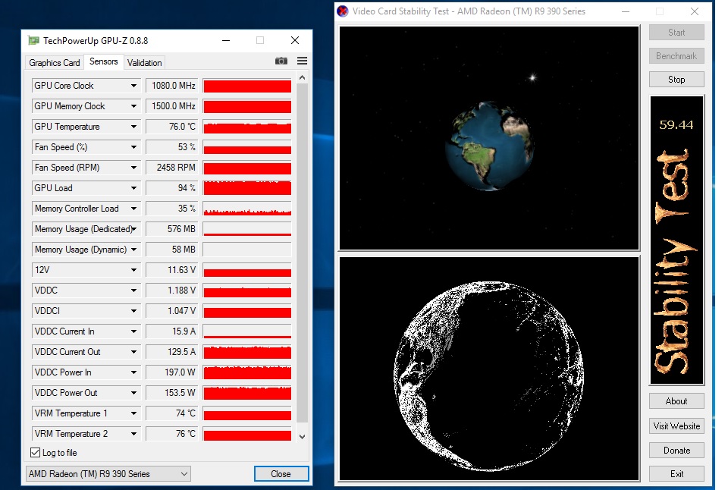Screen dimensions: 728x490
Task: Click the 76.0 °C temperature reading
Action: (x=172, y=127)
